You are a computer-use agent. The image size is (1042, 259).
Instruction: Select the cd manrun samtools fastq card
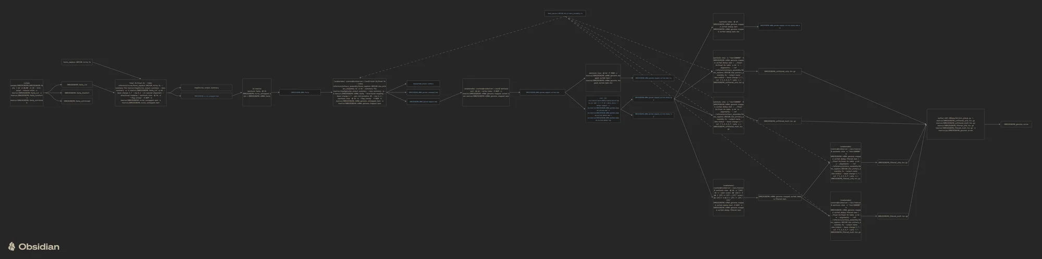click(x=256, y=93)
